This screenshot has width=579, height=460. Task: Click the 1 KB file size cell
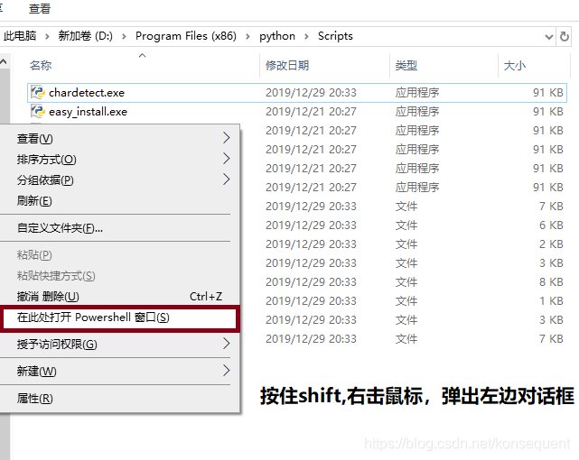pyautogui.click(x=551, y=300)
